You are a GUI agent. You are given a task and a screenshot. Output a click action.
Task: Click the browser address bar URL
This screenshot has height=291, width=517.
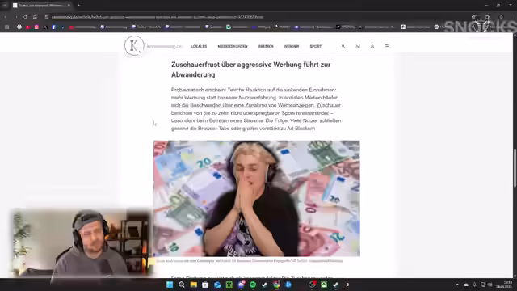[x=158, y=17]
